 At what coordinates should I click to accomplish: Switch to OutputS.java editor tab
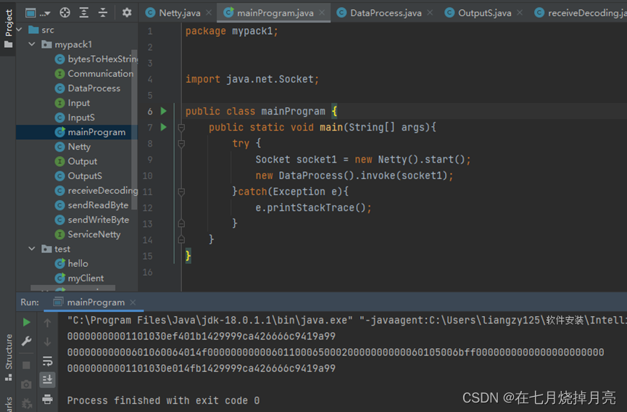point(483,12)
